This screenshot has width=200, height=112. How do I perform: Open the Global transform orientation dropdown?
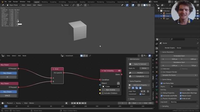point(66,5)
